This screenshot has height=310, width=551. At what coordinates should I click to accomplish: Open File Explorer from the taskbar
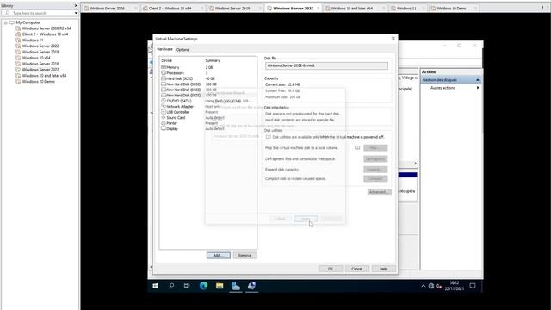point(220,286)
